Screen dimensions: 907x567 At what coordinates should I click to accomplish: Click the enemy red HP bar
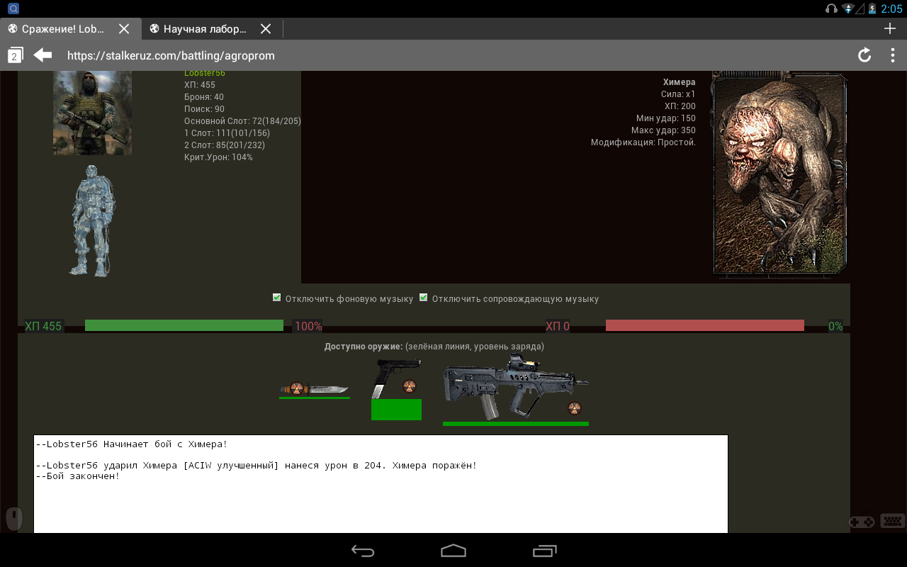[x=705, y=325]
